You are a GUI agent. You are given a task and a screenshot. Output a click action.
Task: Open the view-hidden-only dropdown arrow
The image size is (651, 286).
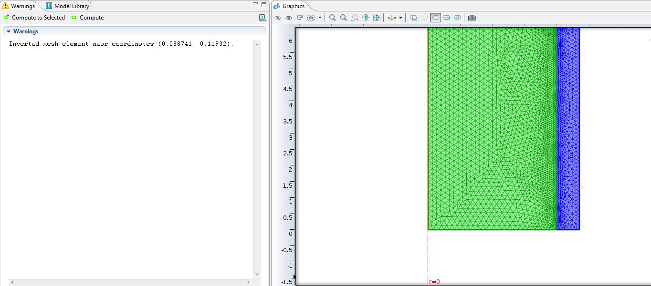click(320, 18)
